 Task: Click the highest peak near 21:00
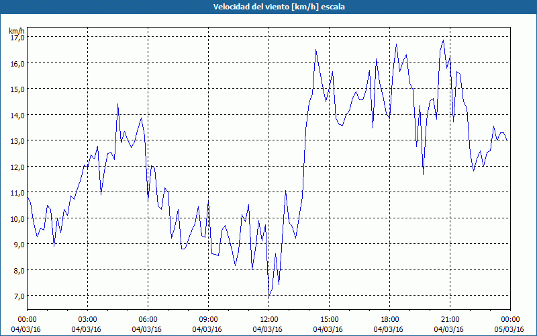coord(443,40)
